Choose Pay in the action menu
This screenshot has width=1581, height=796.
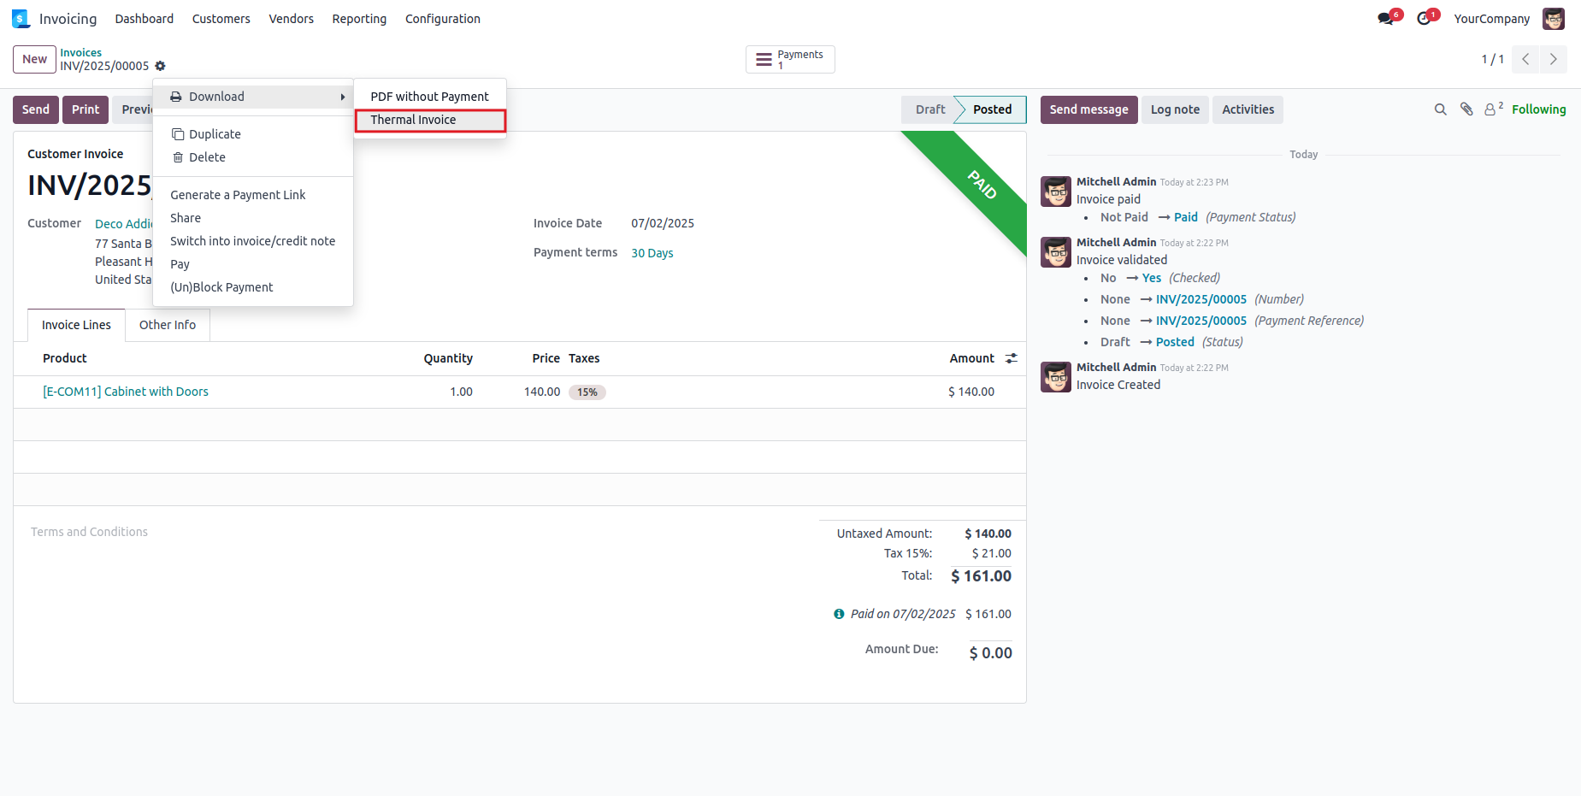(x=253, y=264)
